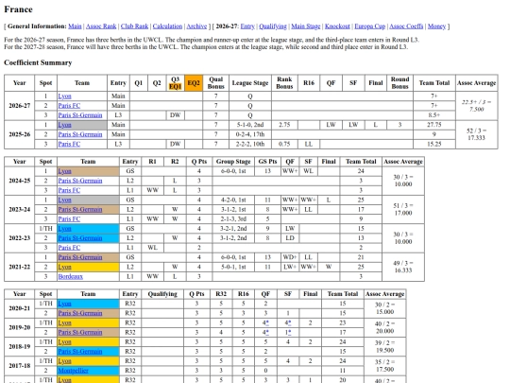Open Paris St-Germain in 2018-19 row
The image size is (510, 383).
pyautogui.click(x=80, y=352)
